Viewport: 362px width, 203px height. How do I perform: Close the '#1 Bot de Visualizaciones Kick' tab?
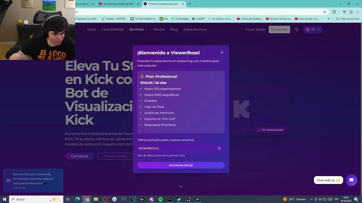pos(183,4)
